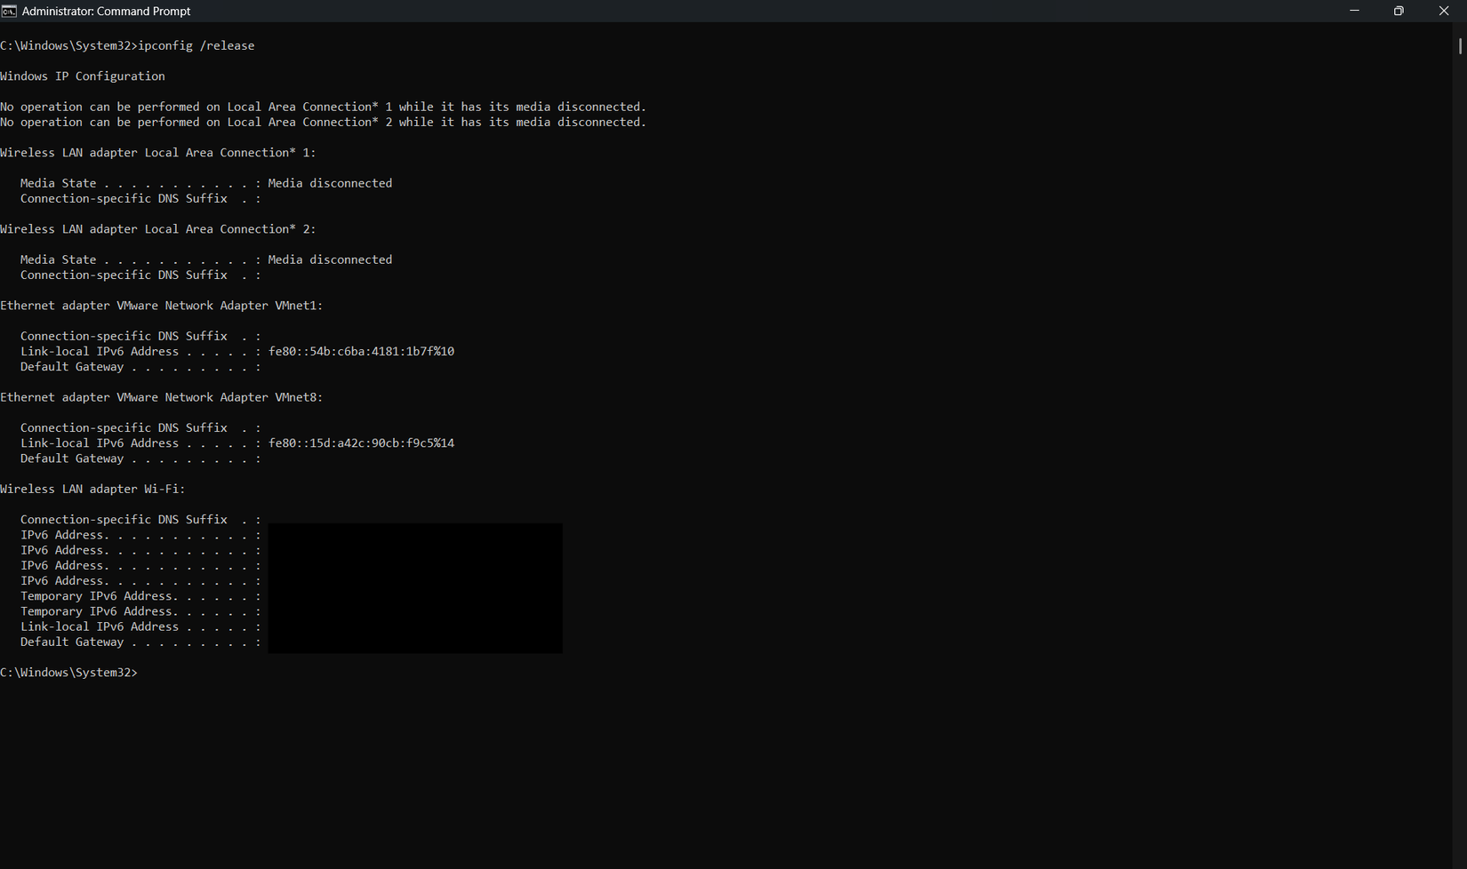Screen dimensions: 1467x869
Task: Click 'Ethernet adapter VMware Network Adapter VMnet1:' header
Action: coord(162,306)
